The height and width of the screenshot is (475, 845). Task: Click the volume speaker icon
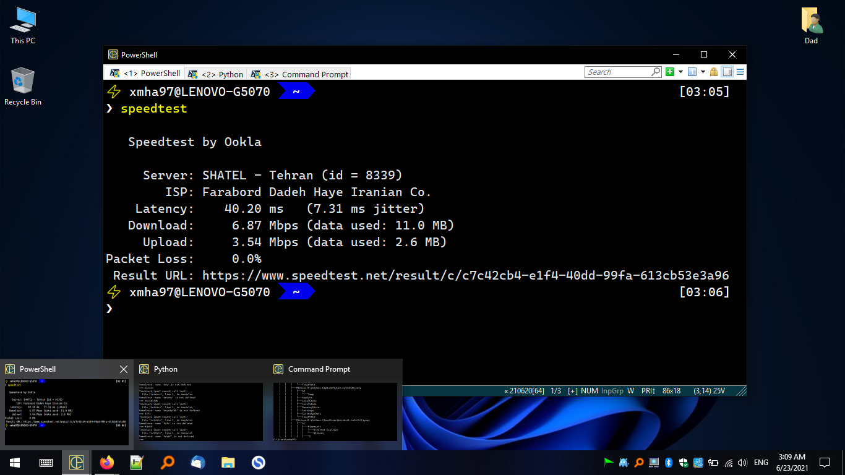[742, 462]
